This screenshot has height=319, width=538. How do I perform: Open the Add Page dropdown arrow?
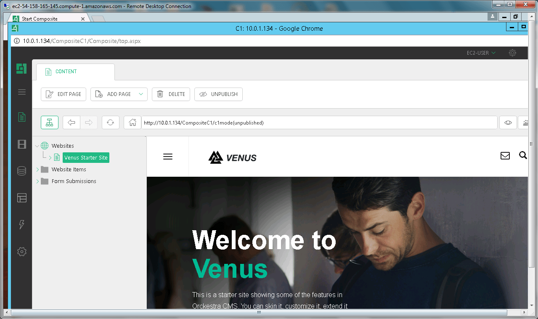point(141,94)
